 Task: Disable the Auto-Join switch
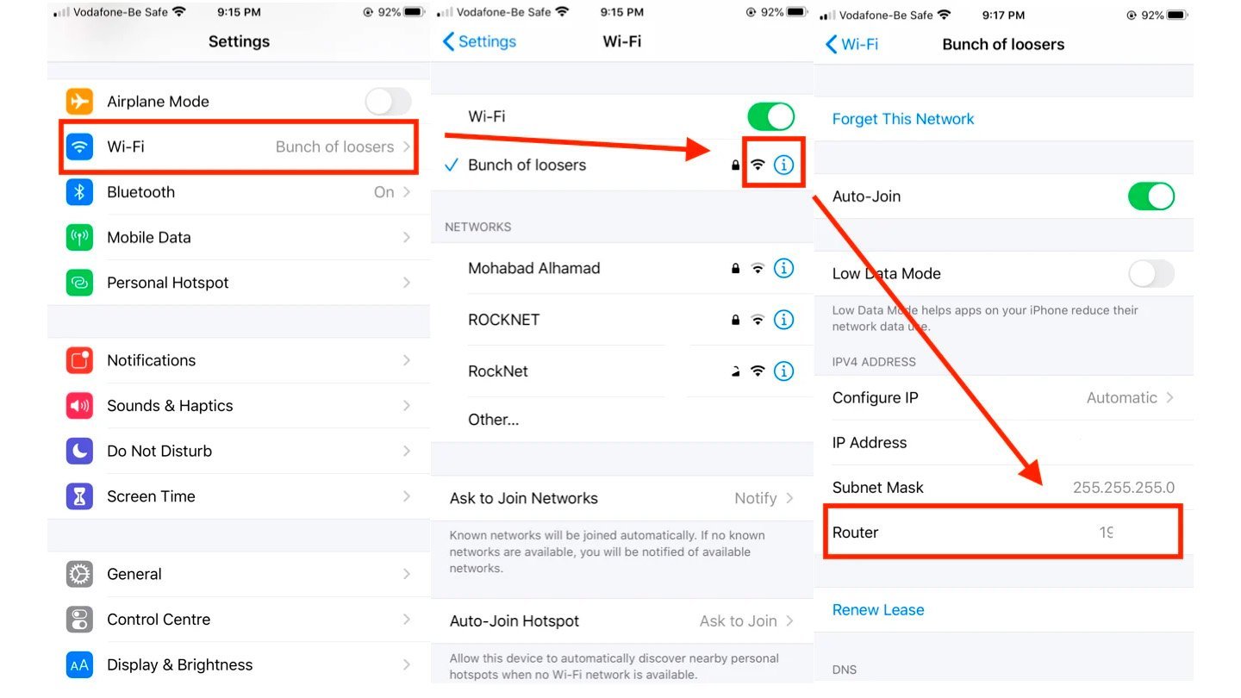point(1151,196)
